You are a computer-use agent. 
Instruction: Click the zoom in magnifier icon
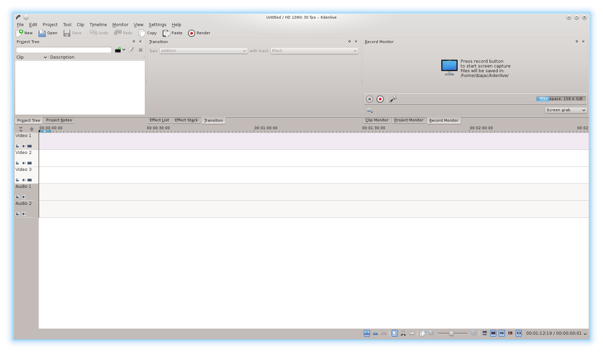tap(473, 333)
